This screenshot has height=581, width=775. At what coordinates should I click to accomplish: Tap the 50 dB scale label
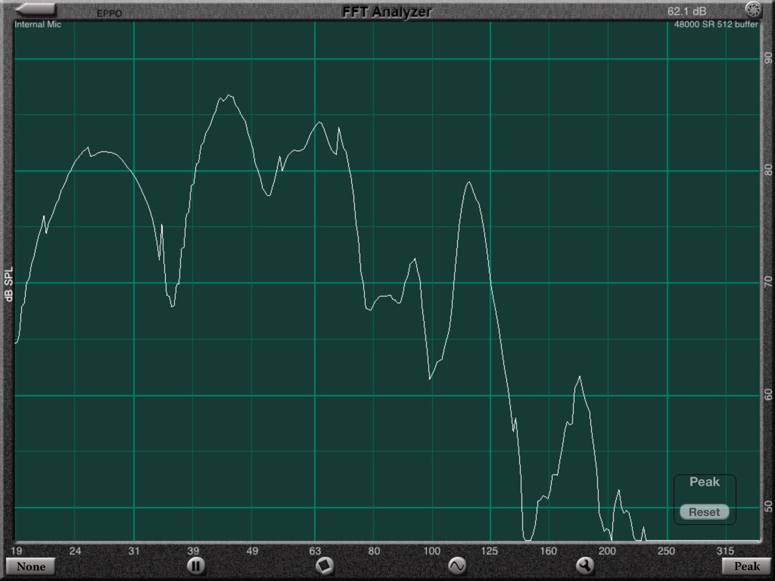pos(768,506)
